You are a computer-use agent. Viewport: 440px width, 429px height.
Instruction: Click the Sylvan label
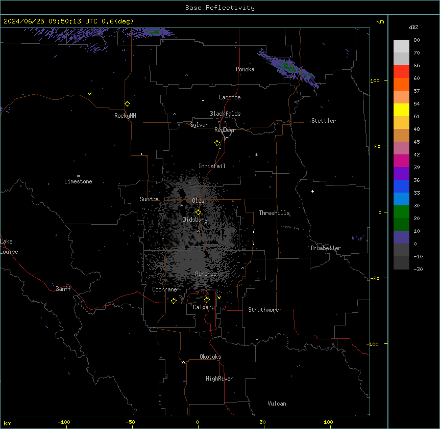pyautogui.click(x=199, y=125)
